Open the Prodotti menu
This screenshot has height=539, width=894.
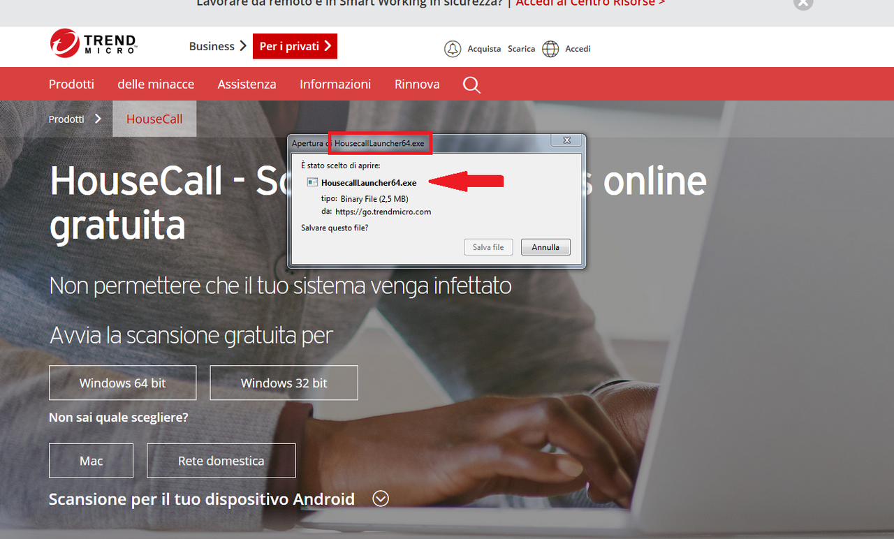tap(71, 84)
